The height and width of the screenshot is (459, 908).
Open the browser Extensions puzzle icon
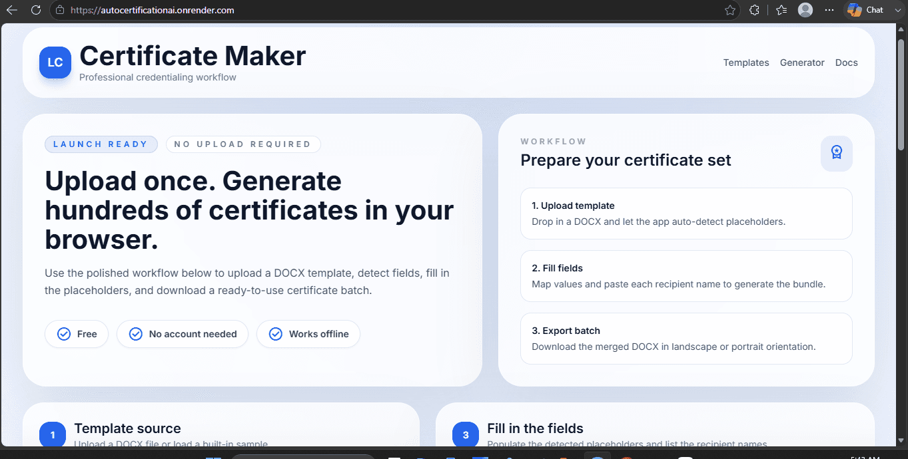(x=755, y=10)
